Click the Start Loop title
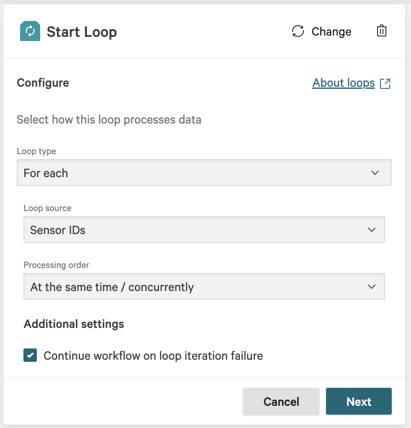This screenshot has width=411, height=428. [x=82, y=32]
